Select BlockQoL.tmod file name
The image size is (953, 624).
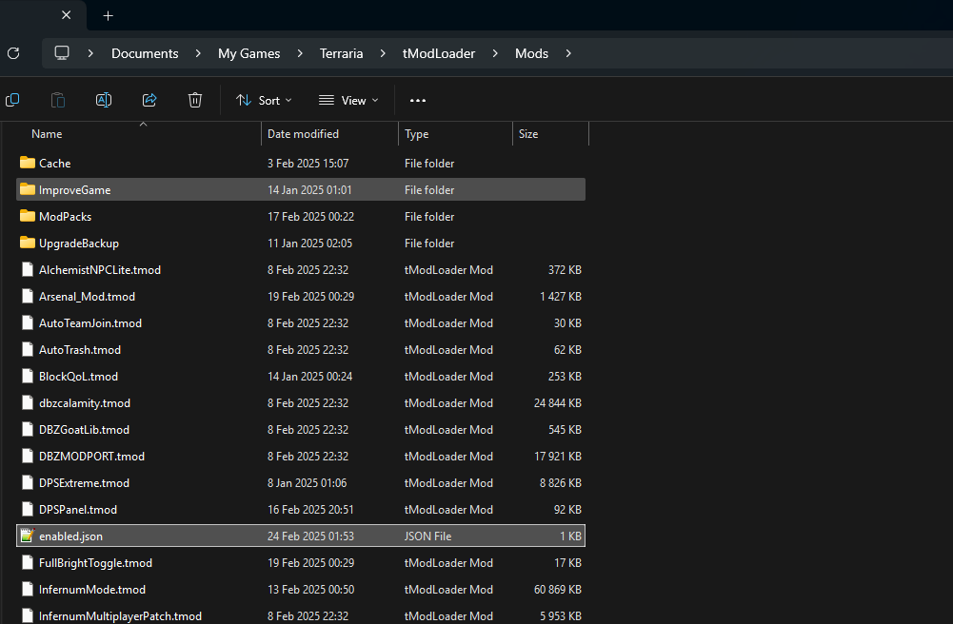pyautogui.click(x=78, y=377)
